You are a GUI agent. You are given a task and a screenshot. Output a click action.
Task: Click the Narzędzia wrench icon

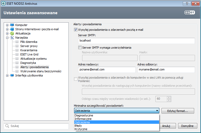tap(12, 38)
